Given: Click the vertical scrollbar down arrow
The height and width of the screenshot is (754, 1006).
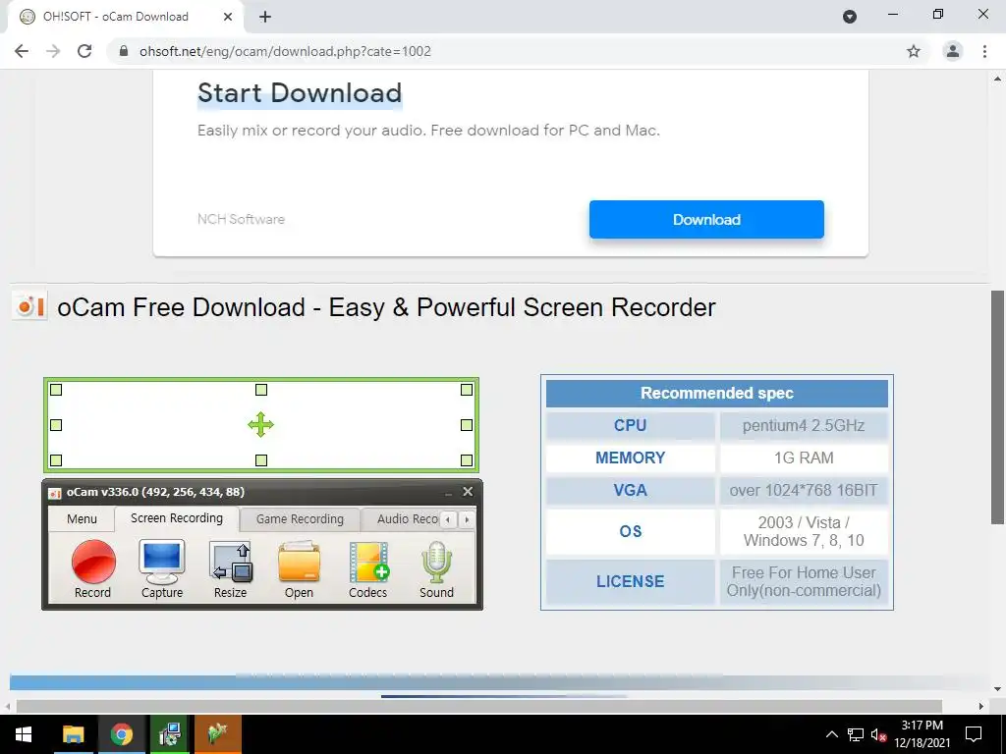Looking at the screenshot, I should pyautogui.click(x=998, y=688).
